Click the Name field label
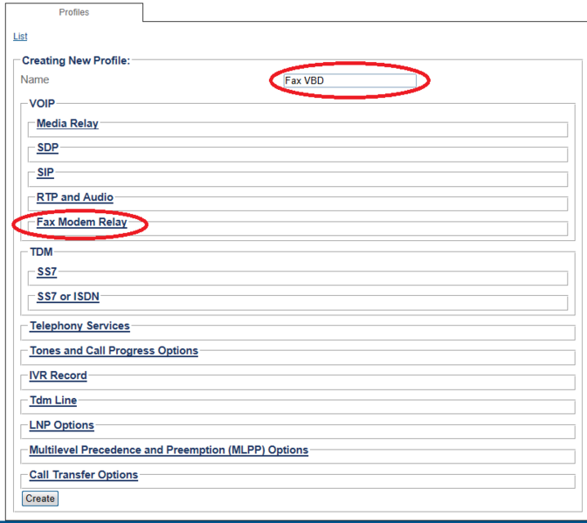Screen dimensions: 587x523 coord(35,80)
